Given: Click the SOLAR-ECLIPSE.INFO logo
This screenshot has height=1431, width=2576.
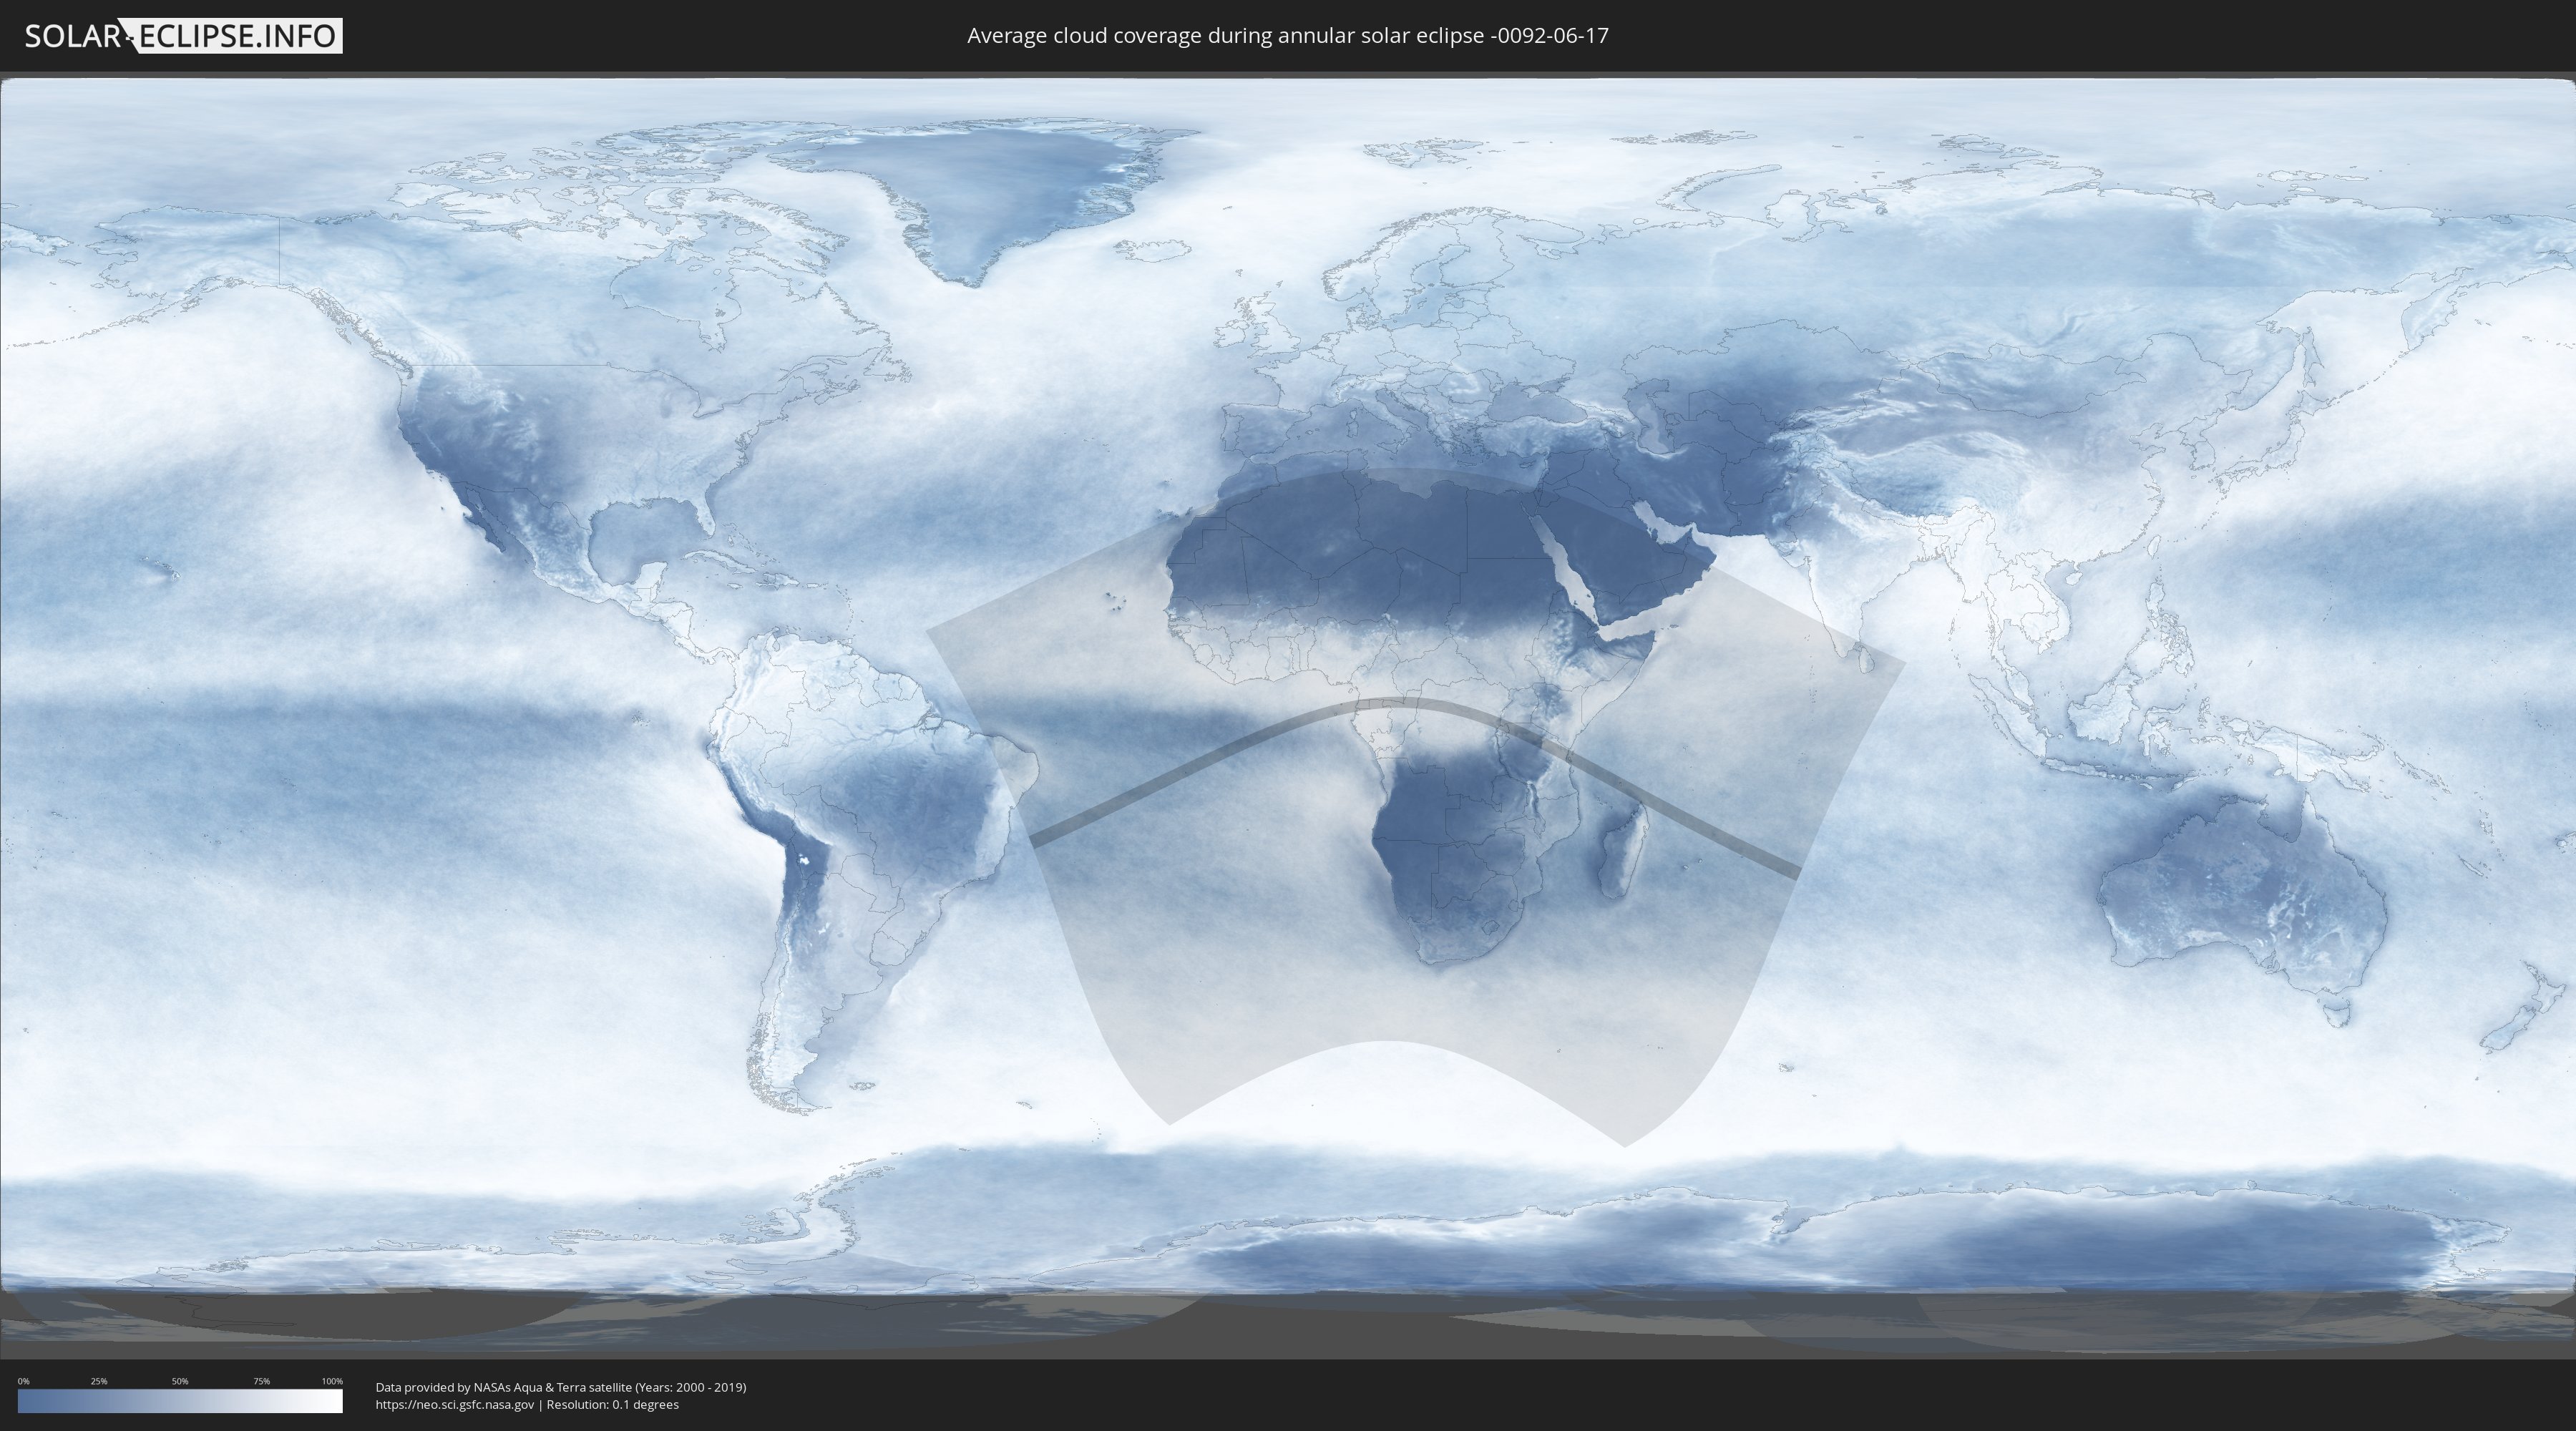Looking at the screenshot, I should (183, 36).
